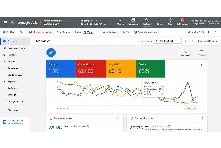Click the 31 Dec 2023 axis label
This screenshot has width=221, height=148.
point(190,108)
